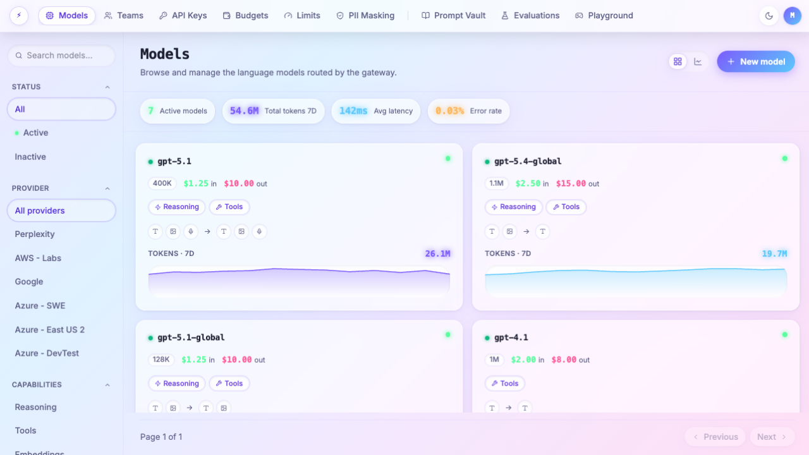Click the Tools chip on gpt-5.4-global card
Viewport: 809px width, 455px height.
(566, 207)
